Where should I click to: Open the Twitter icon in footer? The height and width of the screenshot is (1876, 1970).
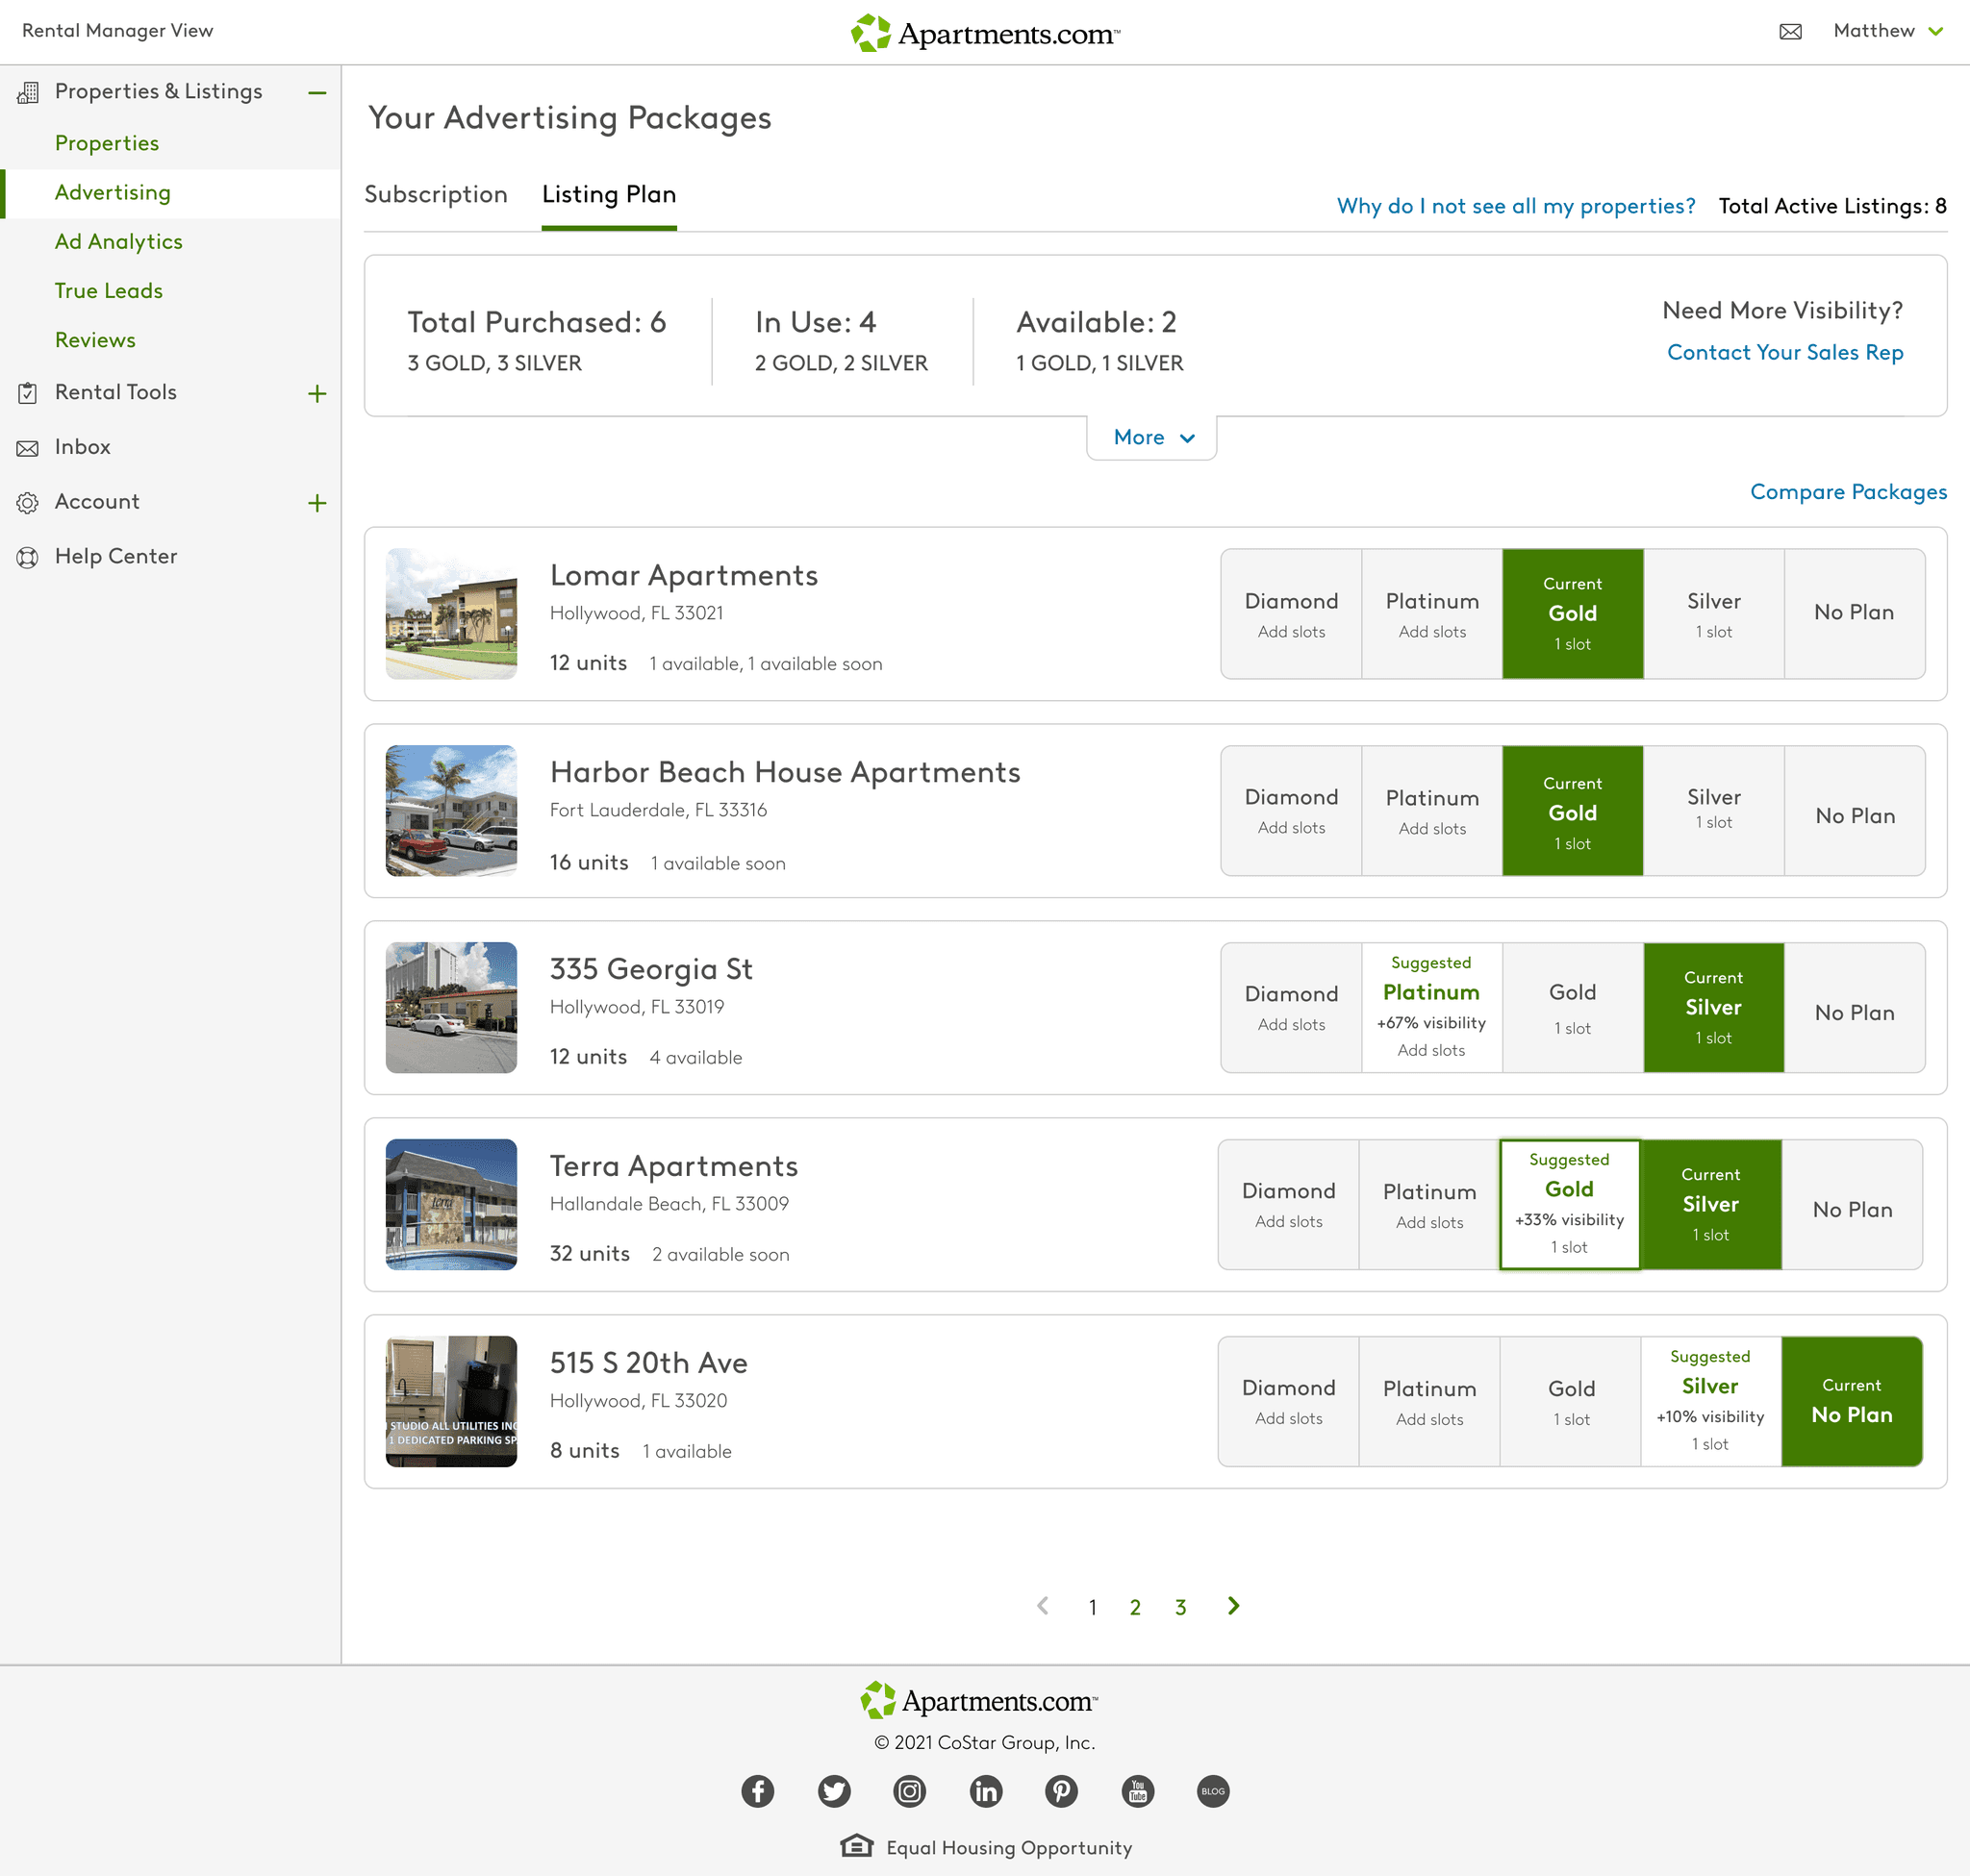coord(833,1791)
